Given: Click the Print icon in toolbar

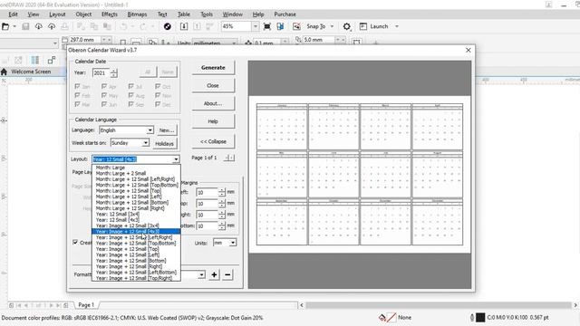Looking at the screenshot, I should [64, 26].
